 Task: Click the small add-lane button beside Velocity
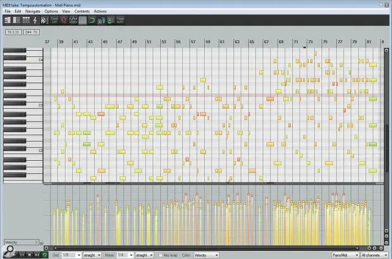click(x=42, y=243)
